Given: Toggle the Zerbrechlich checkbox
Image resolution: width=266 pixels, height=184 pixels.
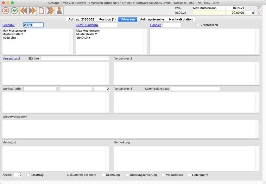Looking at the screenshot, I should pos(198,25).
